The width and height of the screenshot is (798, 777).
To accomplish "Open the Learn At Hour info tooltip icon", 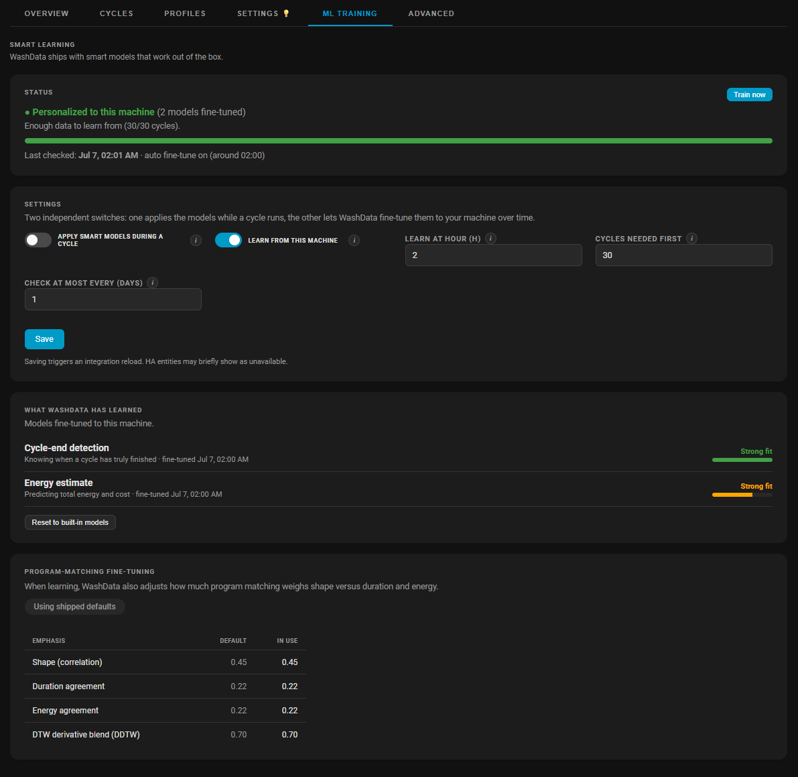I will 490,238.
